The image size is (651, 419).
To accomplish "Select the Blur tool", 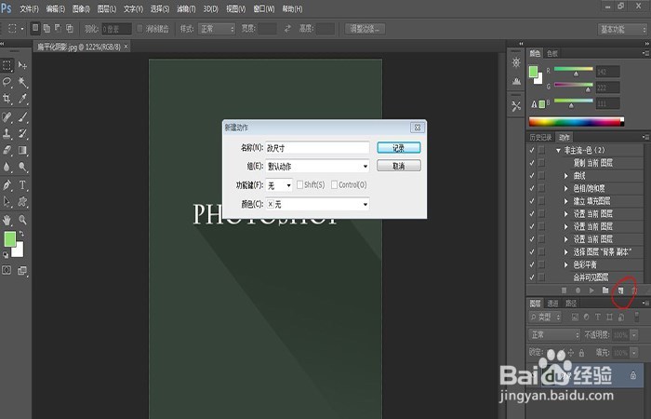I will pos(7,167).
